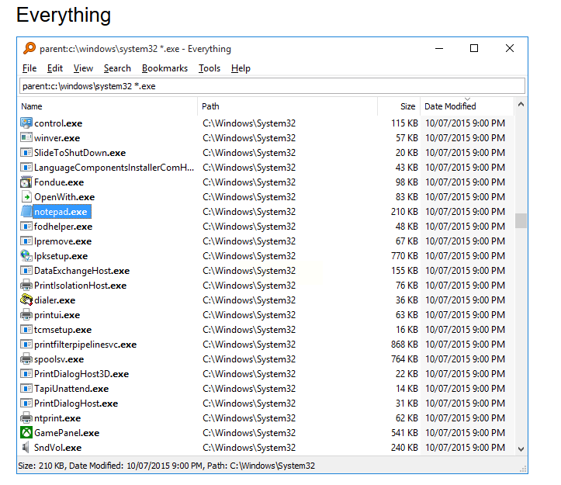This screenshot has width=561, height=485.
Task: Sort by Date Modified column header
Action: (x=450, y=106)
